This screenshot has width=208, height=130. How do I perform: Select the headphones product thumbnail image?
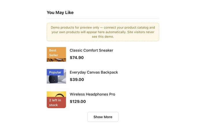[56, 100]
